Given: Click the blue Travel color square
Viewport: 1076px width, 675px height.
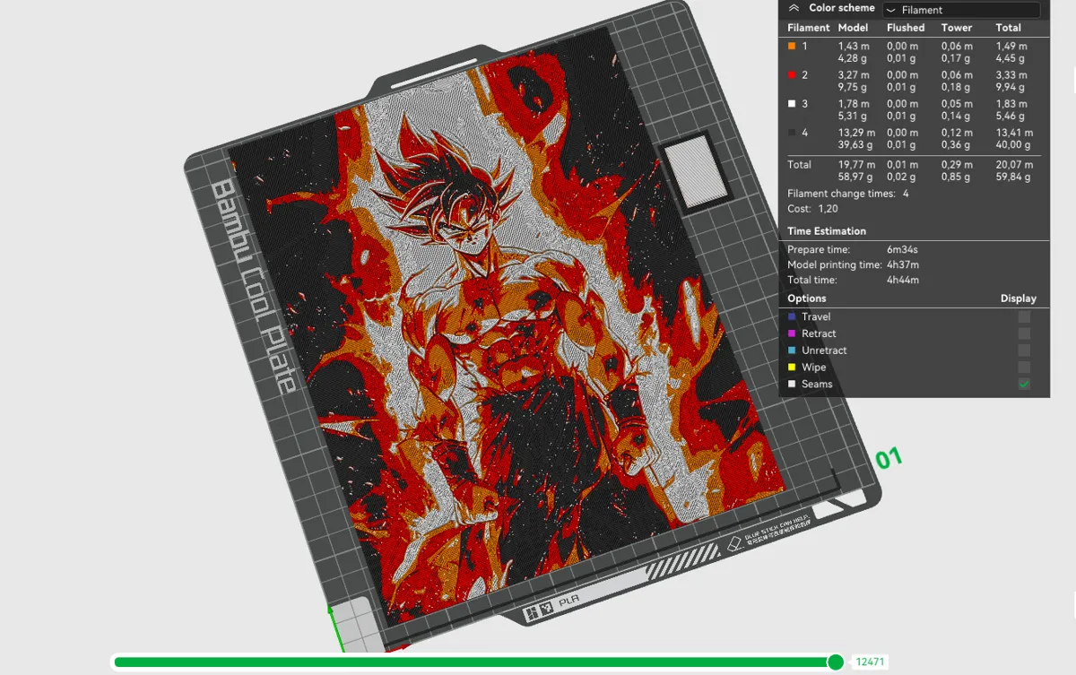Looking at the screenshot, I should pos(792,316).
